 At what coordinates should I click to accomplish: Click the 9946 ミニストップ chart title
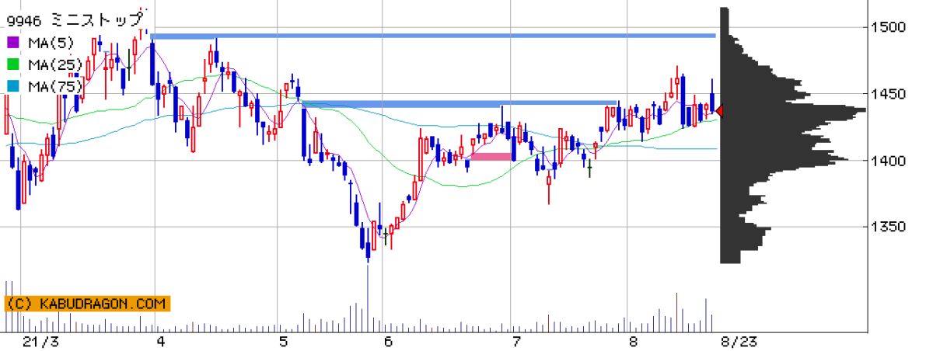click(x=75, y=19)
